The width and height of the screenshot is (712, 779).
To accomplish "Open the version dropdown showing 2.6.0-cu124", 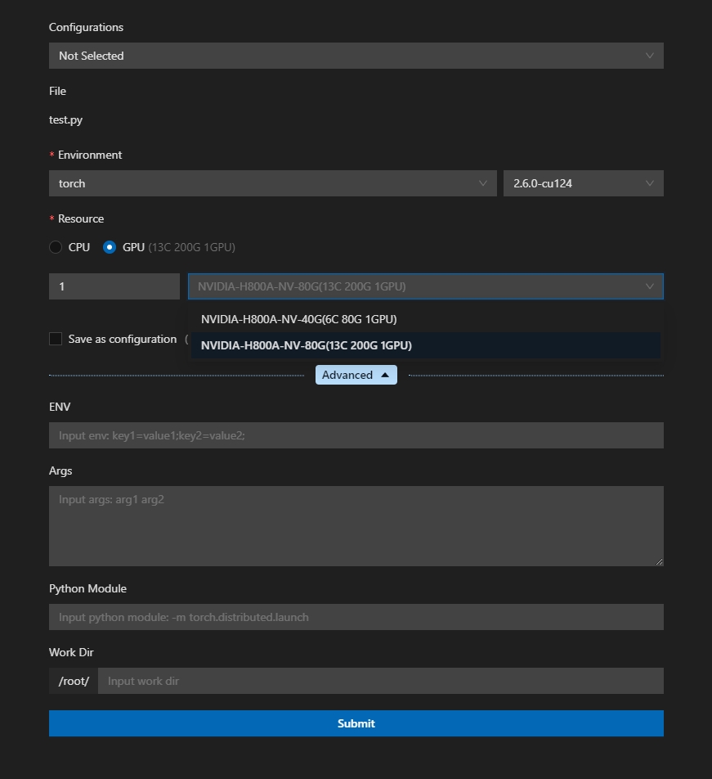I will point(583,182).
